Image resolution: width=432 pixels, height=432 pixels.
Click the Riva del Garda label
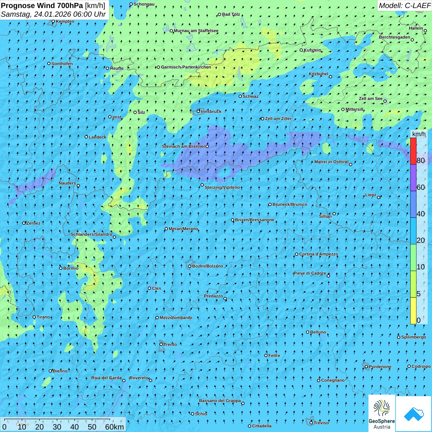click(x=106, y=378)
